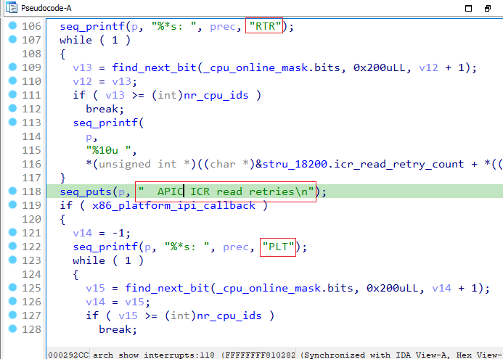This screenshot has width=503, height=359.
Task: Toggle breakpoint dot on line 119
Action: [x=12, y=205]
